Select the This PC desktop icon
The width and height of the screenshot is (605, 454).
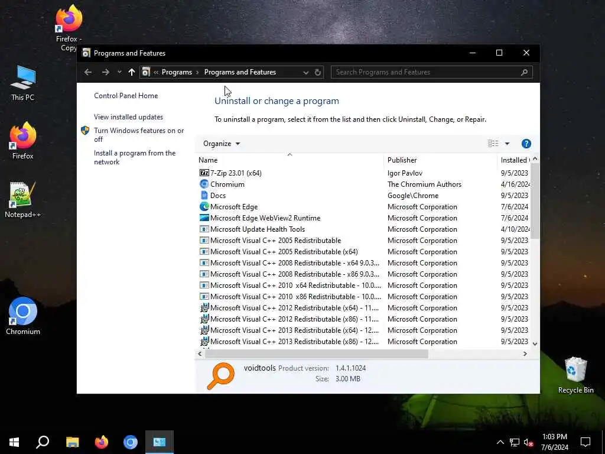coord(23,83)
